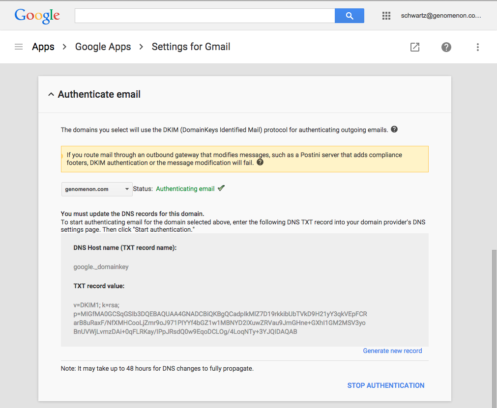This screenshot has height=408, width=497.
Task: Click help icon in yellow gateway warning
Action: click(260, 163)
